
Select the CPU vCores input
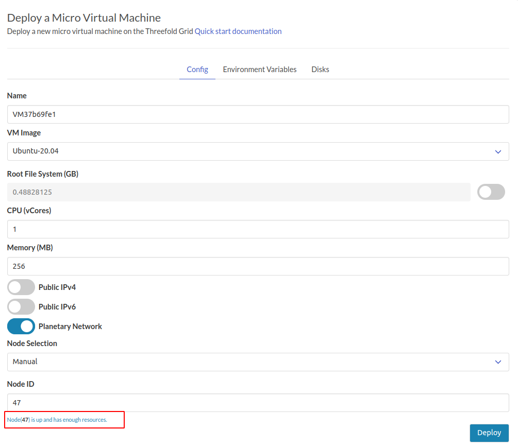(x=258, y=229)
